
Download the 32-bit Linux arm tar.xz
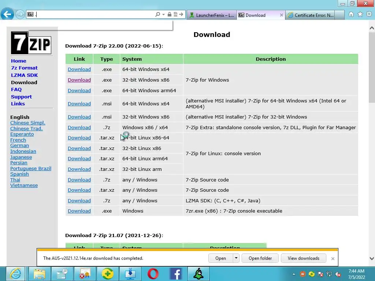79,169
